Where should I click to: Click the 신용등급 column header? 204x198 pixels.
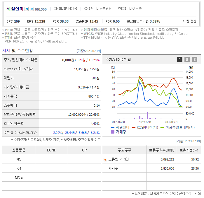click(19, 150)
